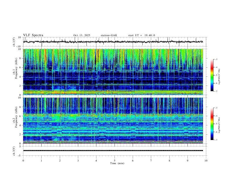
Task: Click the "6" tick on the time axis
Action: [133, 161]
